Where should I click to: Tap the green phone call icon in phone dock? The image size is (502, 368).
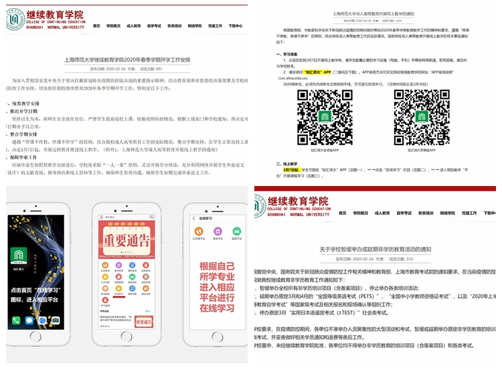pos(17,320)
